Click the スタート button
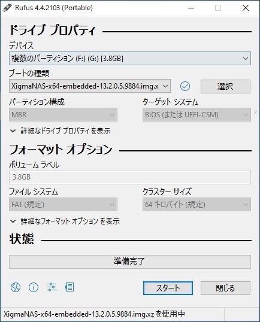 point(168,288)
